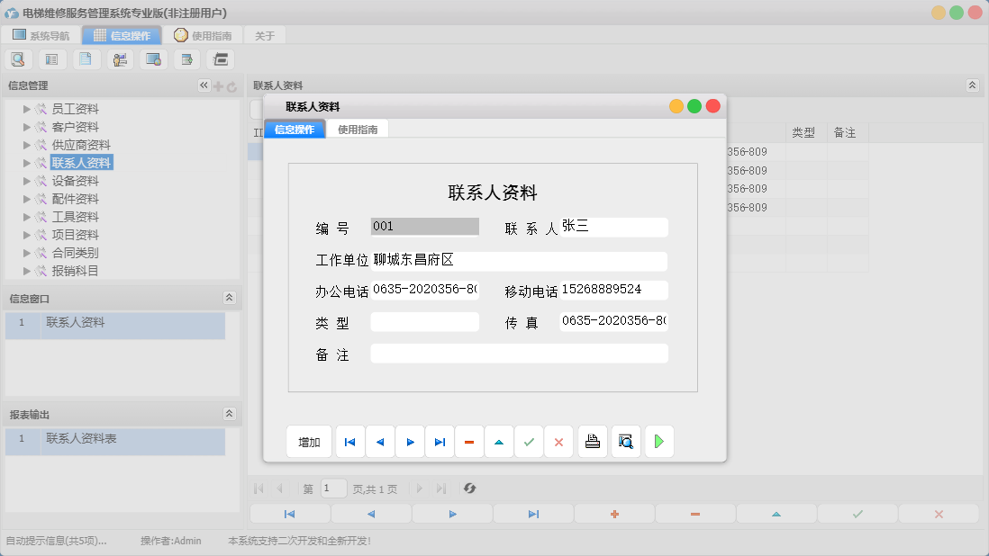Select the search toolbar icon

coord(18,58)
